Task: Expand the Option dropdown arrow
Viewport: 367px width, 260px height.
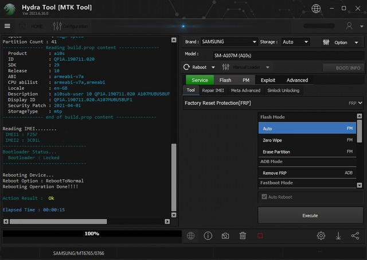Action: click(356, 42)
